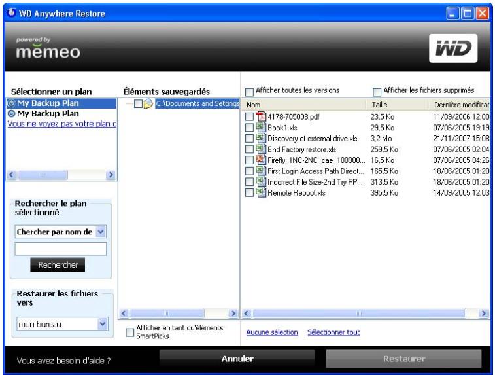Screen dimensions: 495x375
Task: Sort by the Taille column header
Action: coord(397,105)
